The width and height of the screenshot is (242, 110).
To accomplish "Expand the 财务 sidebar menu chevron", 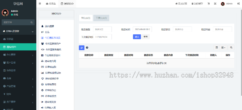I will (x=33, y=94).
